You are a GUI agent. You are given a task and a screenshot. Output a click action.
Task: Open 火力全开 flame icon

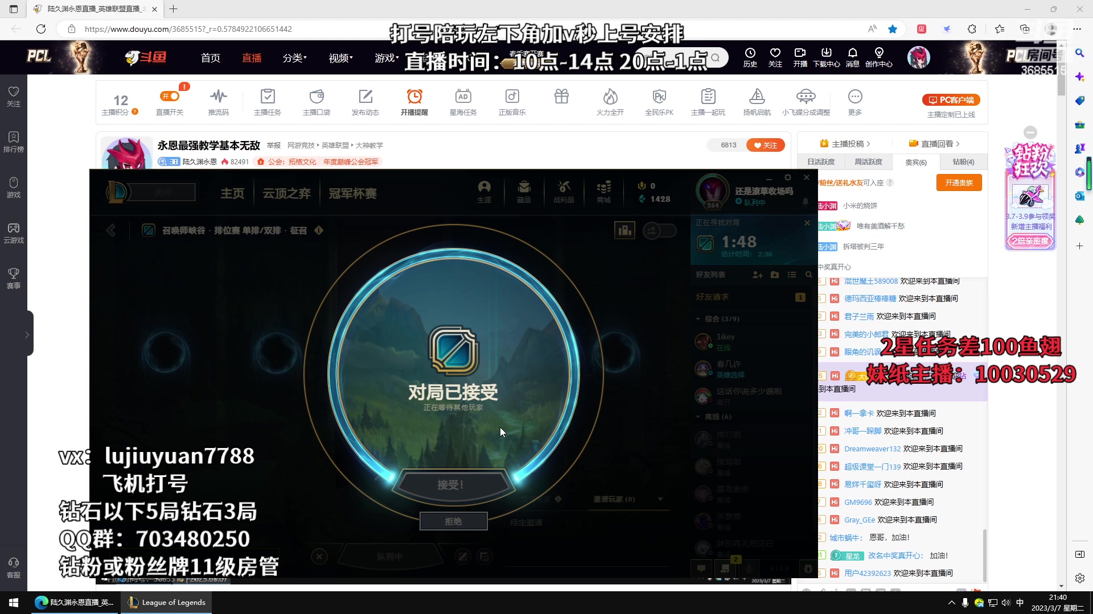[x=610, y=102]
